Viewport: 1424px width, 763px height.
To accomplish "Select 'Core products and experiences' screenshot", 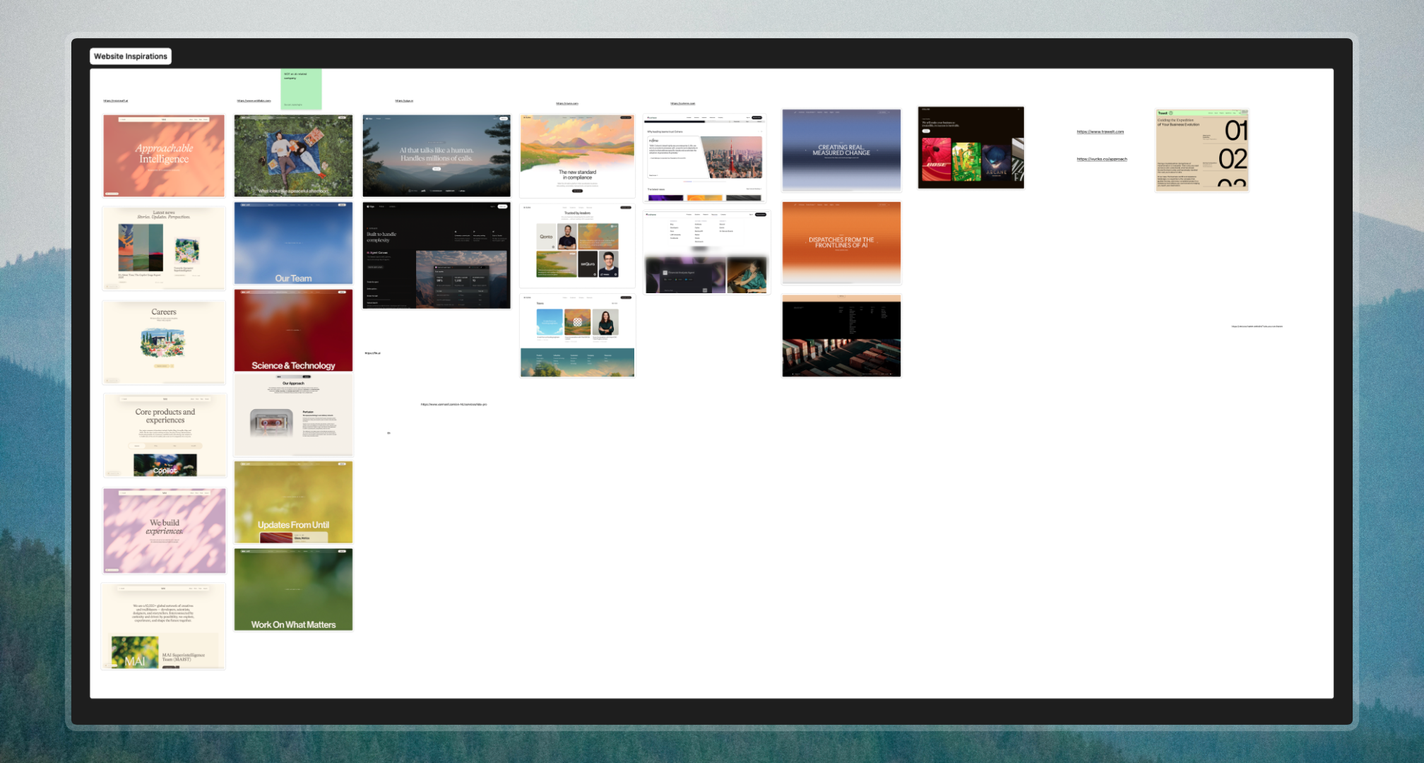I will click(x=165, y=435).
